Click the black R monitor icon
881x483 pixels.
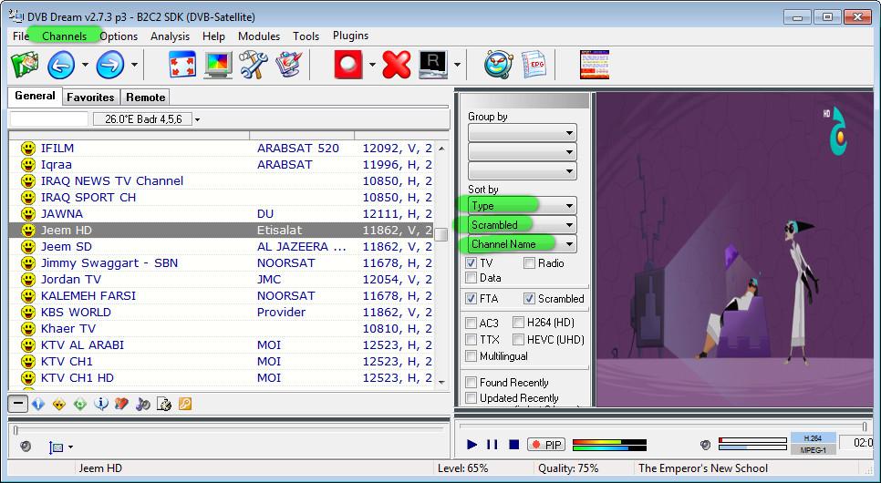(432, 65)
